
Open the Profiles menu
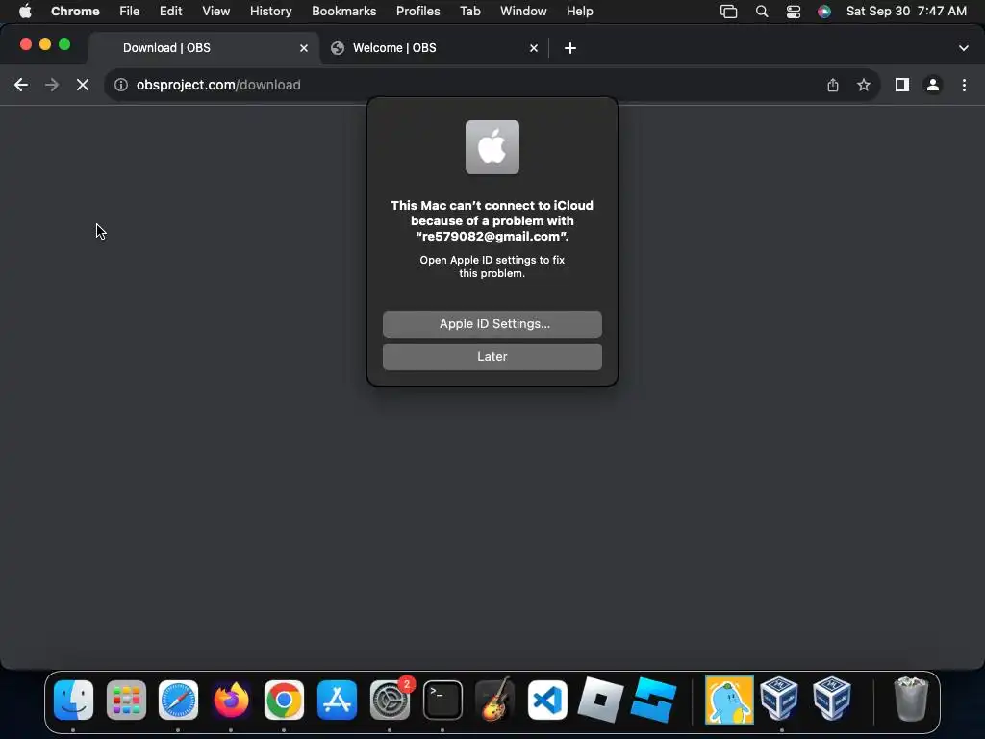[418, 12]
